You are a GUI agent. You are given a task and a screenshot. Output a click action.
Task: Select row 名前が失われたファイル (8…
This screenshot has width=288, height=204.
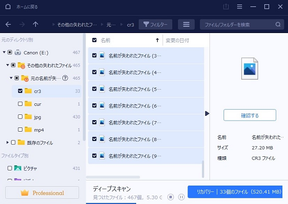146,139
